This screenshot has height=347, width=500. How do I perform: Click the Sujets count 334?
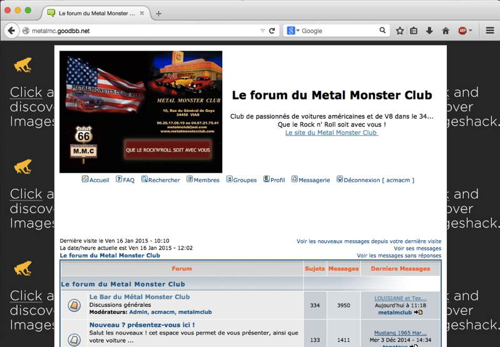pos(315,305)
